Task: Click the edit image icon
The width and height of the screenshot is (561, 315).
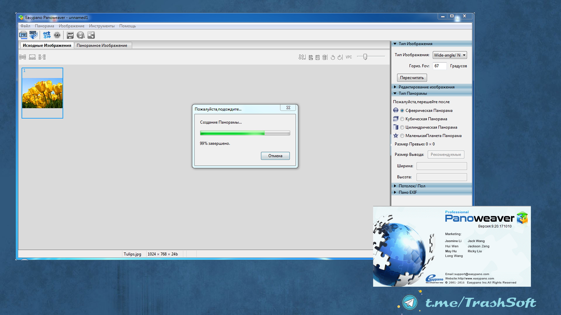Action: click(311, 57)
